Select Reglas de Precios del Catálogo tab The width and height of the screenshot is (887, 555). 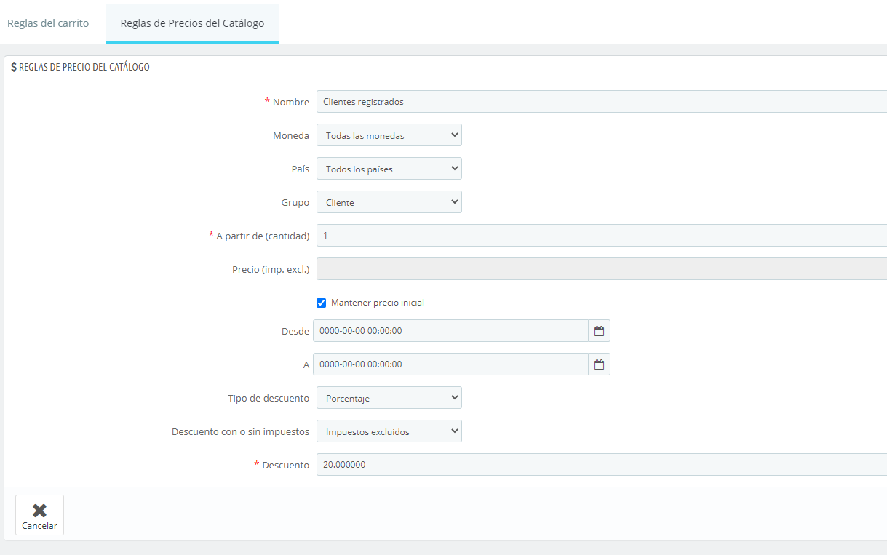click(192, 23)
